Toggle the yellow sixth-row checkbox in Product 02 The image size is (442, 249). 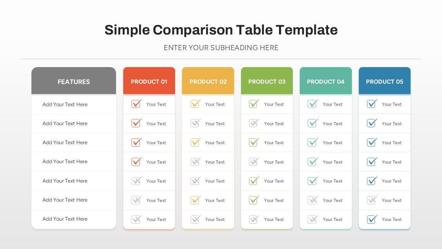[195, 200]
